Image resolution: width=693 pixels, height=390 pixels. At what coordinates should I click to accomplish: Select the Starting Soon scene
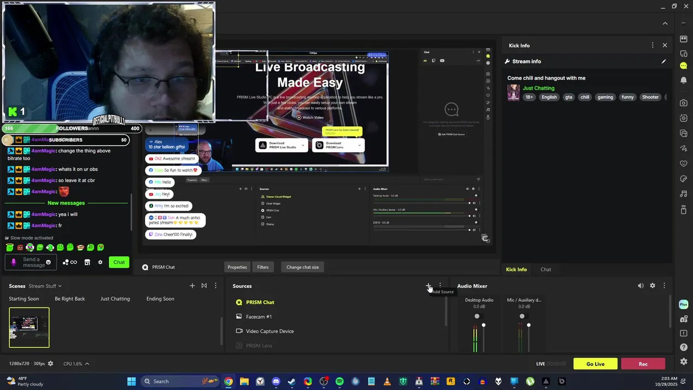(24, 298)
